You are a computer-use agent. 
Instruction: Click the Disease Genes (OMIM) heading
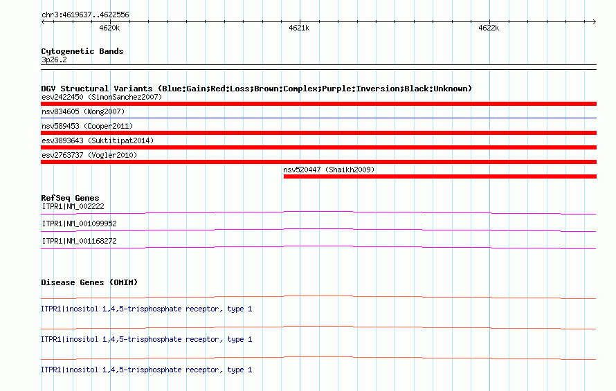point(89,282)
